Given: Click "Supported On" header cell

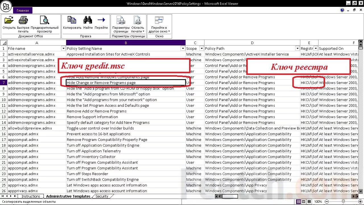Looking at the screenshot, I should (338, 48).
